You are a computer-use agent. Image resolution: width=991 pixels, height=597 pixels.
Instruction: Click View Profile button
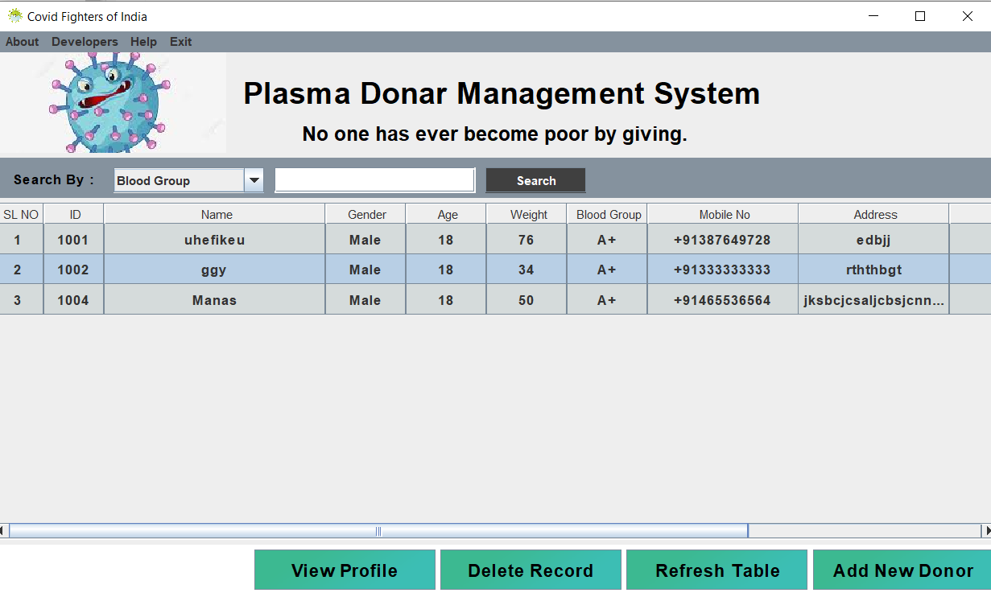point(345,570)
